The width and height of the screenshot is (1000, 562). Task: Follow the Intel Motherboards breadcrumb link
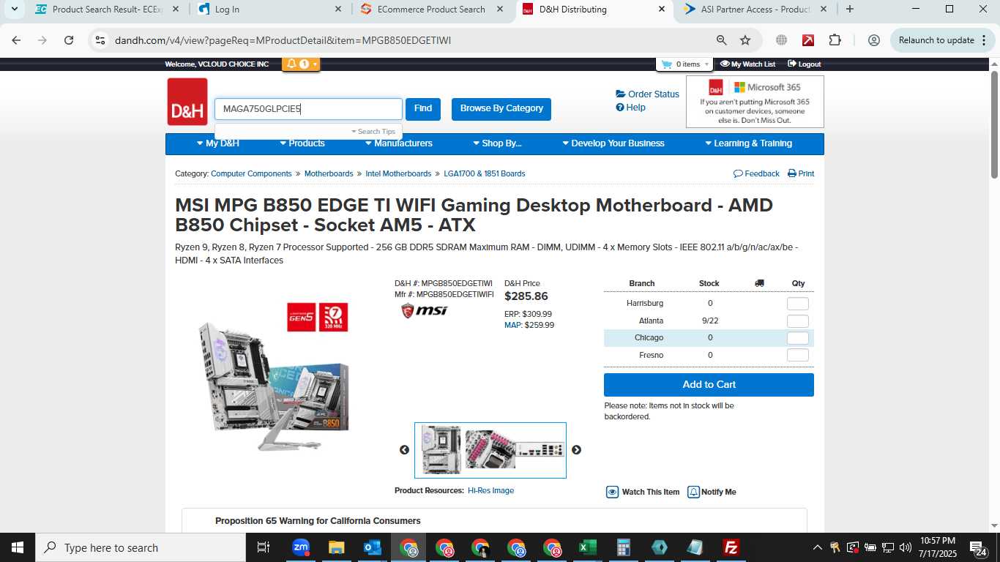point(398,173)
